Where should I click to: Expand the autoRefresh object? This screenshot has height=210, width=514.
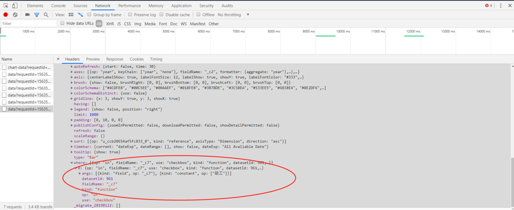pos(72,66)
